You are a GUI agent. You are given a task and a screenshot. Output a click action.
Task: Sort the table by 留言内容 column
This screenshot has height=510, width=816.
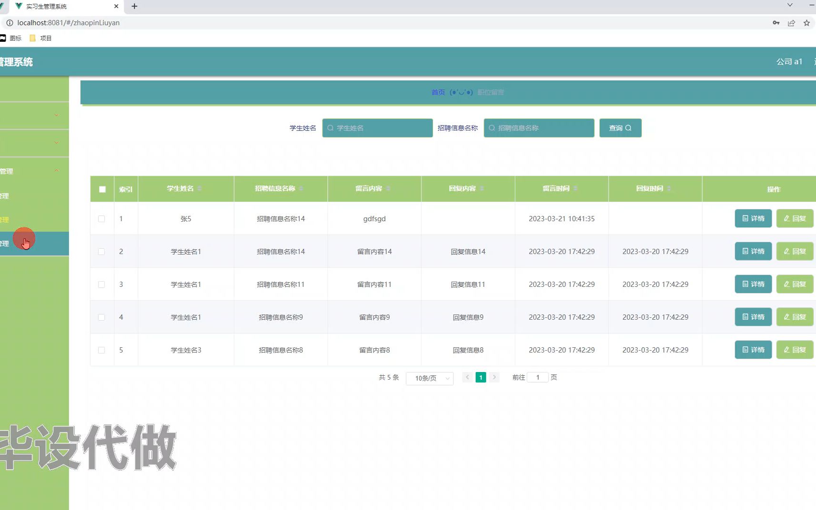point(388,189)
